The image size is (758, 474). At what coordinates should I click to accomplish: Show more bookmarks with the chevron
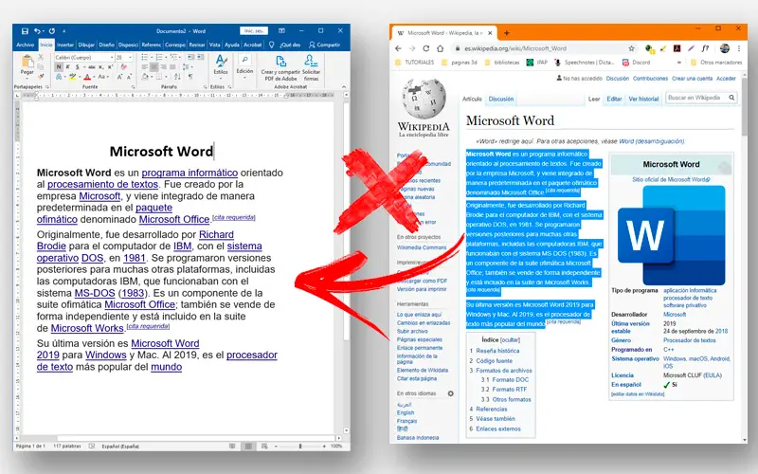click(x=679, y=63)
